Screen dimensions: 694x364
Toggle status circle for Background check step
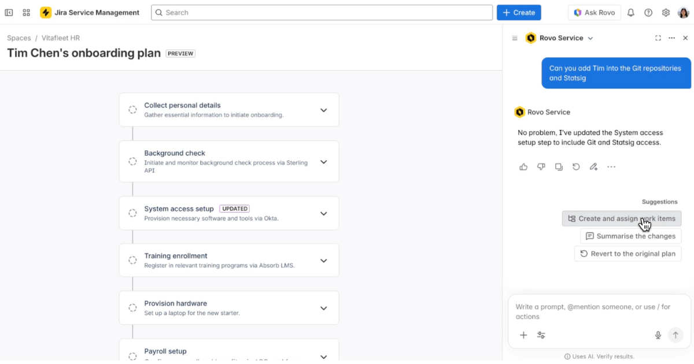(132, 162)
